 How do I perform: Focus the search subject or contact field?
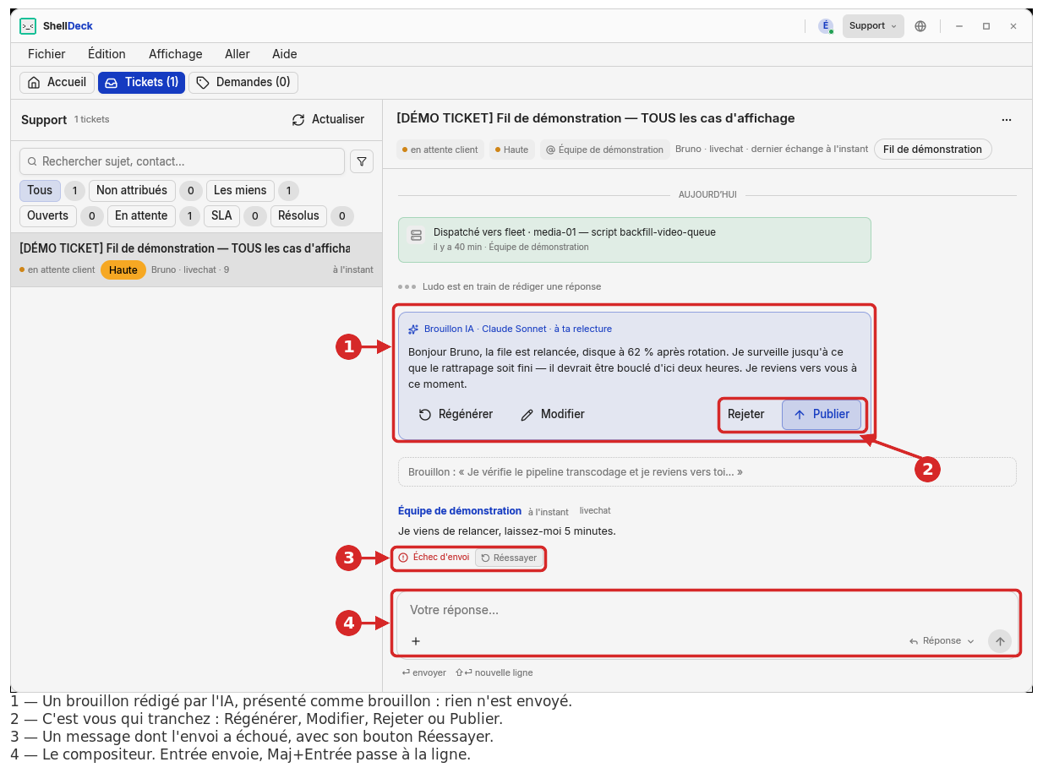182,161
